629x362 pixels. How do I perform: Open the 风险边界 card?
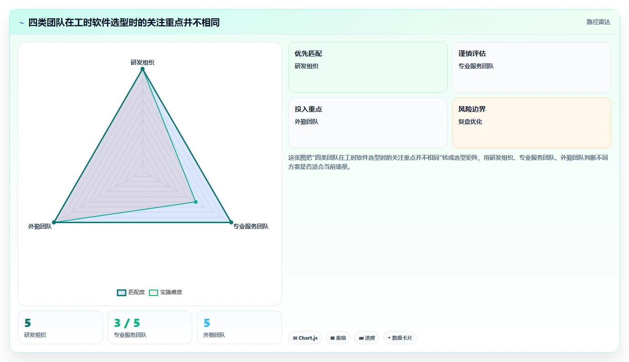point(532,123)
